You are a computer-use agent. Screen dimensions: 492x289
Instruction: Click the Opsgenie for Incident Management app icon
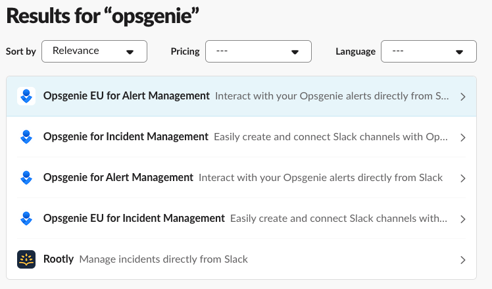coord(26,137)
